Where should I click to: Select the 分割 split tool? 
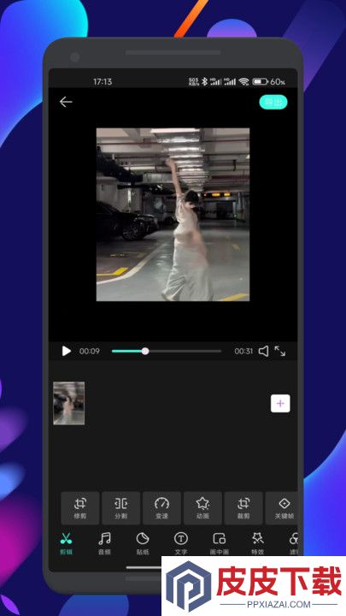coord(120,508)
